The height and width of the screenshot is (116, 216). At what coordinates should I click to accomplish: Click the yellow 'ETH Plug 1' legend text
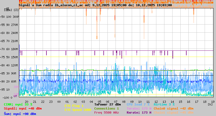coord(74,106)
